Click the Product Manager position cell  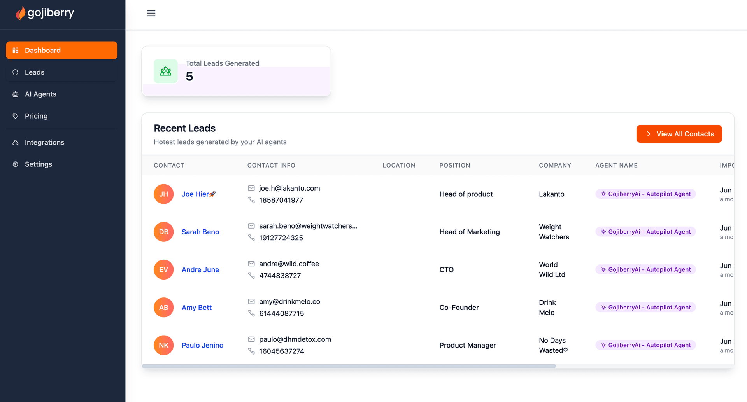[468, 345]
